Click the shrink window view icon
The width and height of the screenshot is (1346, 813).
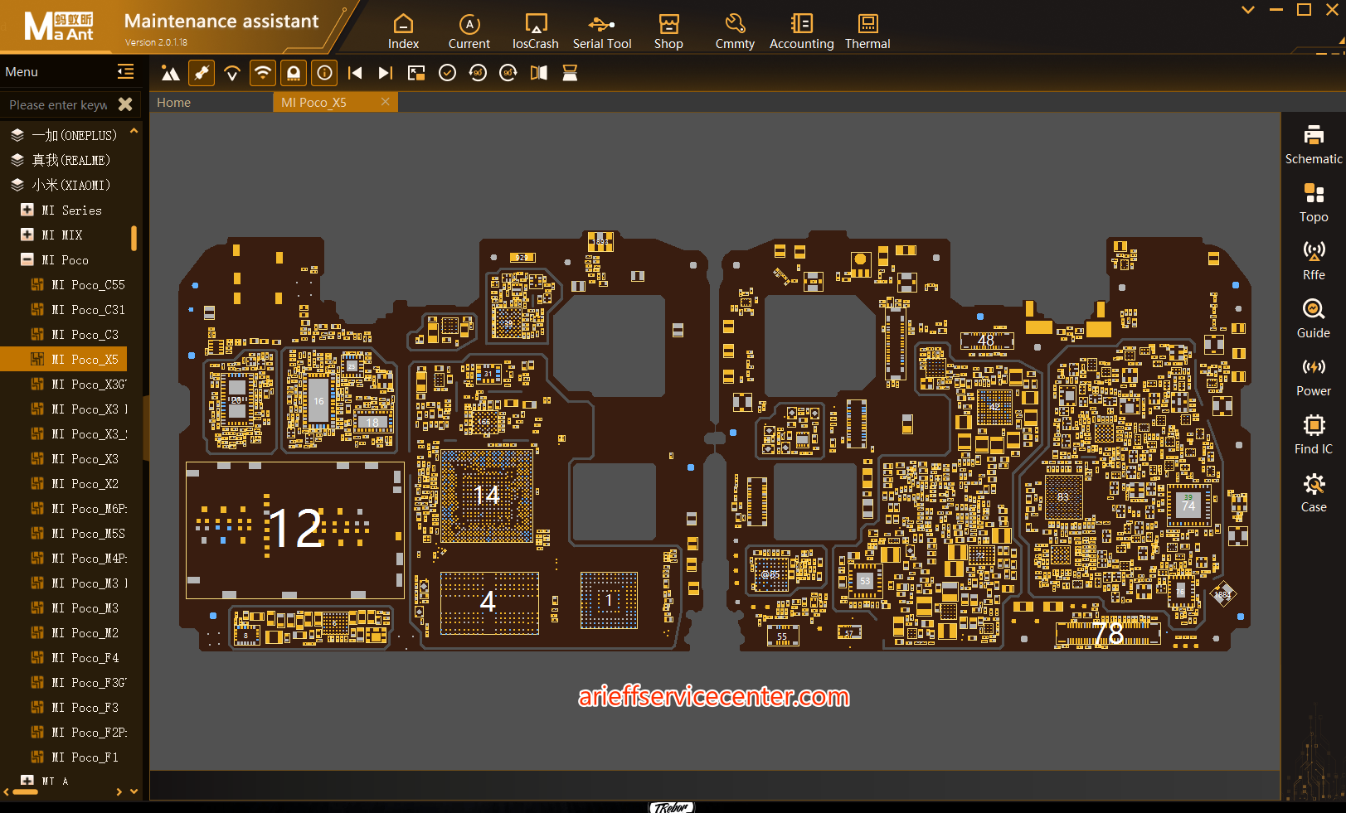(x=416, y=73)
